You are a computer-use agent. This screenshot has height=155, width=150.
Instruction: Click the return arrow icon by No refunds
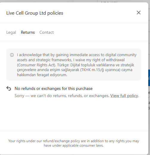(9, 88)
